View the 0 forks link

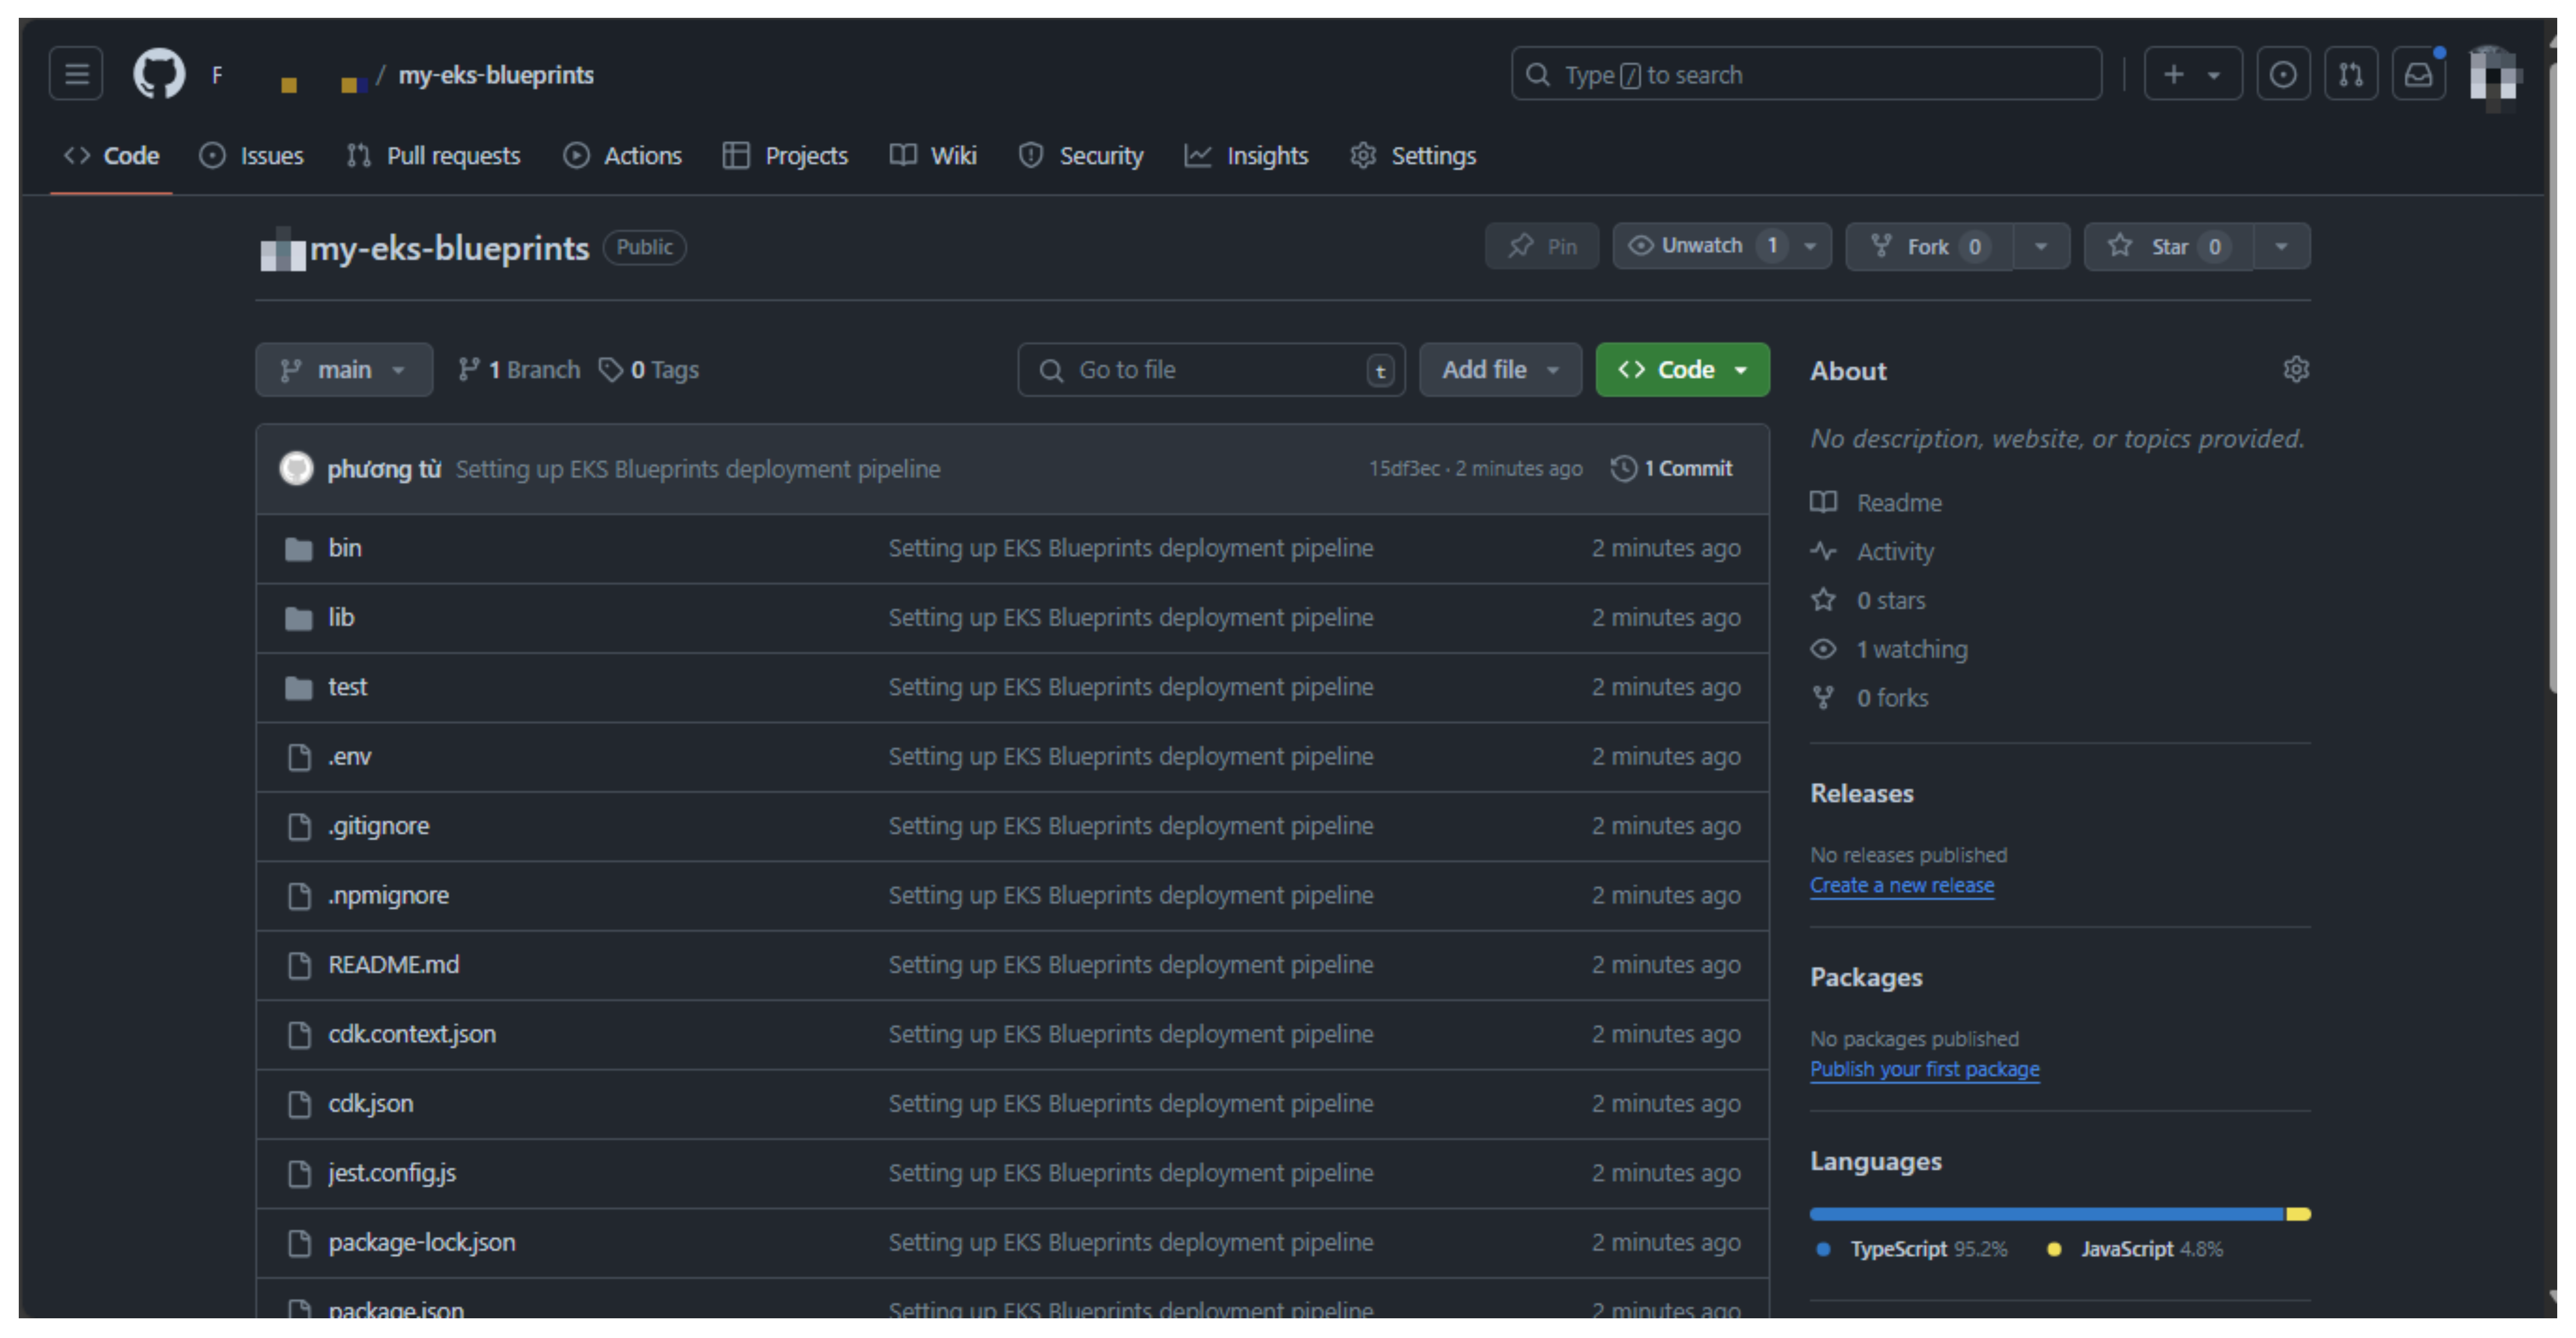coord(1870,699)
